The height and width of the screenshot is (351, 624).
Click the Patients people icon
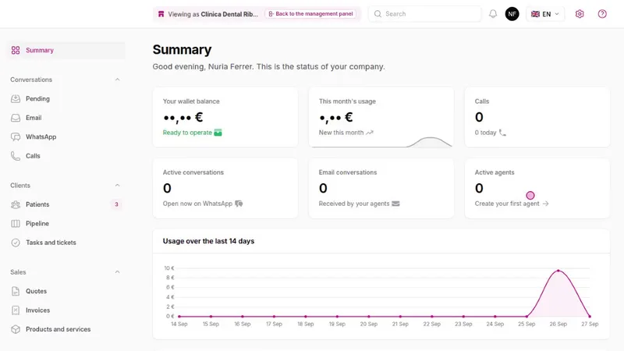(16, 204)
